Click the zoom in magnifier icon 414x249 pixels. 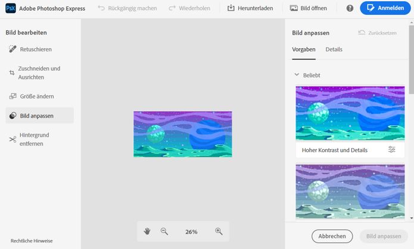pyautogui.click(x=219, y=231)
